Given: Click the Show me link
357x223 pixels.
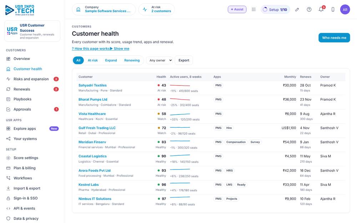Looking at the screenshot, I should click(120, 49).
